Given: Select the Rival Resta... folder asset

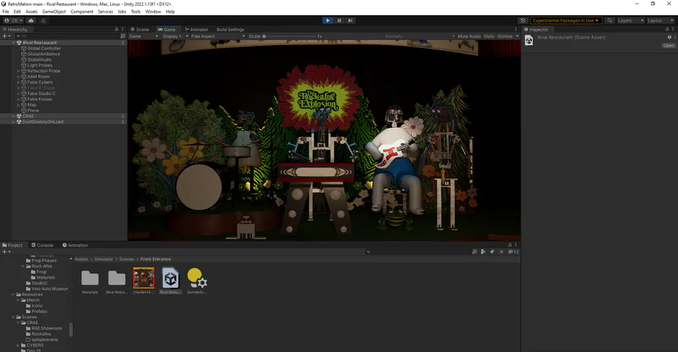Looking at the screenshot, I should pyautogui.click(x=117, y=280).
